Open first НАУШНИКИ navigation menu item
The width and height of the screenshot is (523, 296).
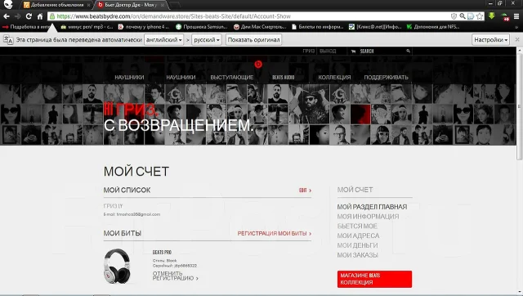pos(129,78)
